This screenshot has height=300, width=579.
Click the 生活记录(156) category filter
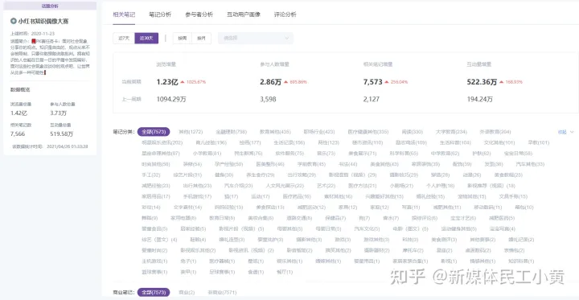(x=289, y=142)
